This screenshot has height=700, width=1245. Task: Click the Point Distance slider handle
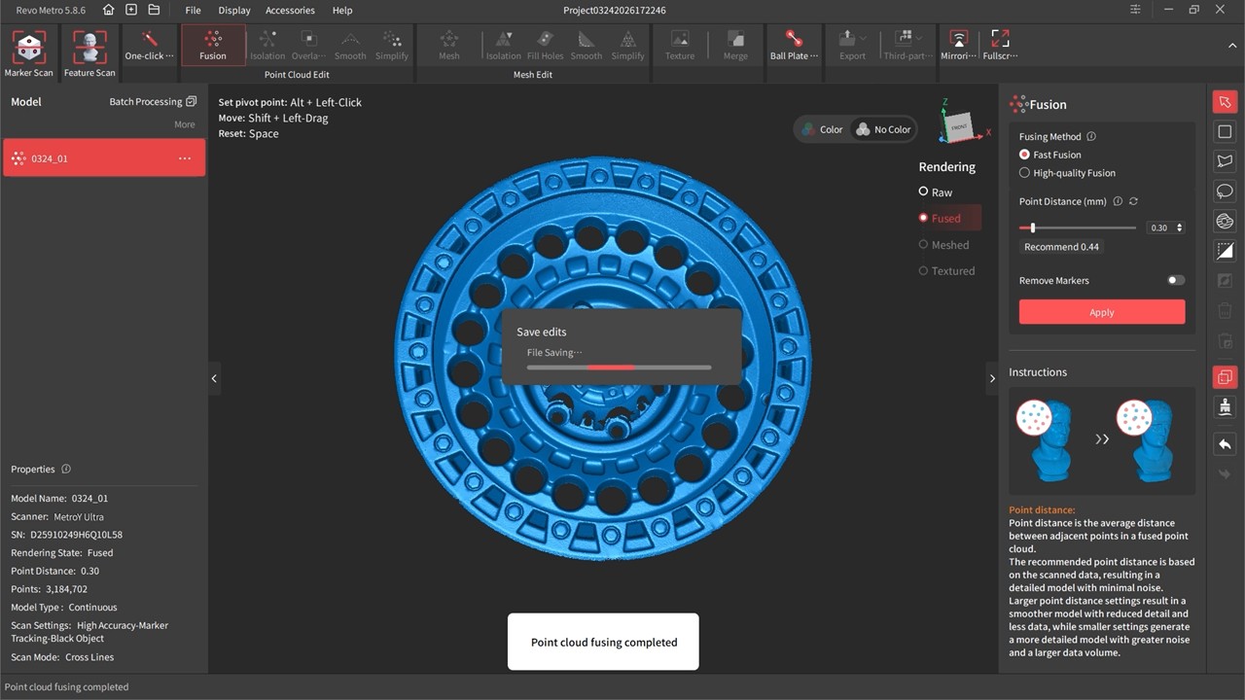pyautogui.click(x=1033, y=227)
